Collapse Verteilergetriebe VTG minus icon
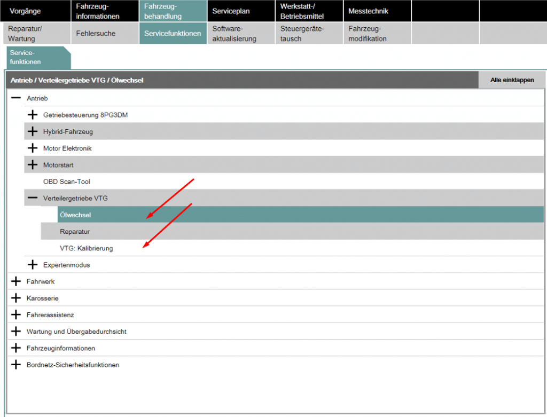This screenshot has width=547, height=417. coord(33,198)
